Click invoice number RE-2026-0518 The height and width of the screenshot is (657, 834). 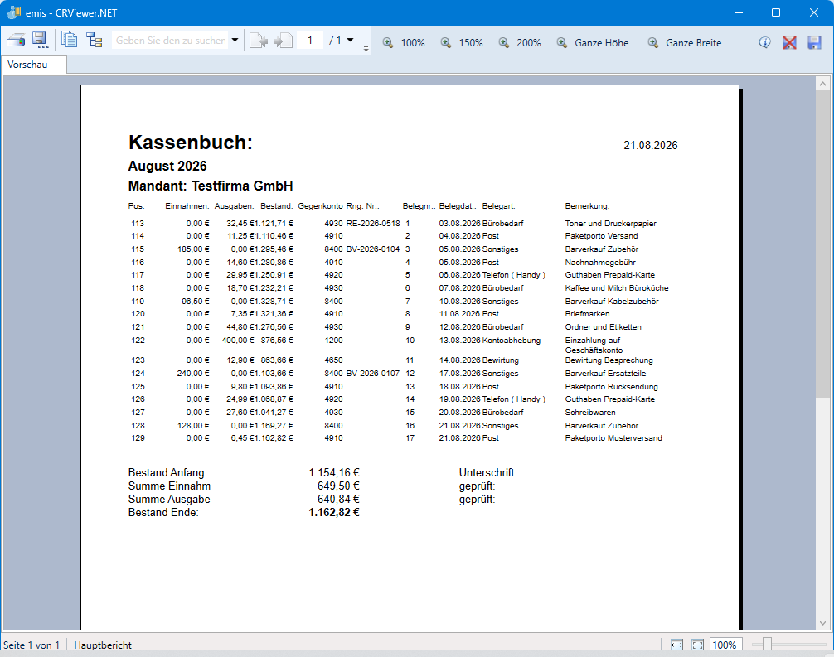373,223
